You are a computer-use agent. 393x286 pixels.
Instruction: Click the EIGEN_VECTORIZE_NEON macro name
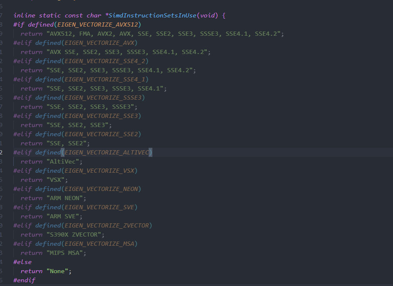click(x=102, y=189)
